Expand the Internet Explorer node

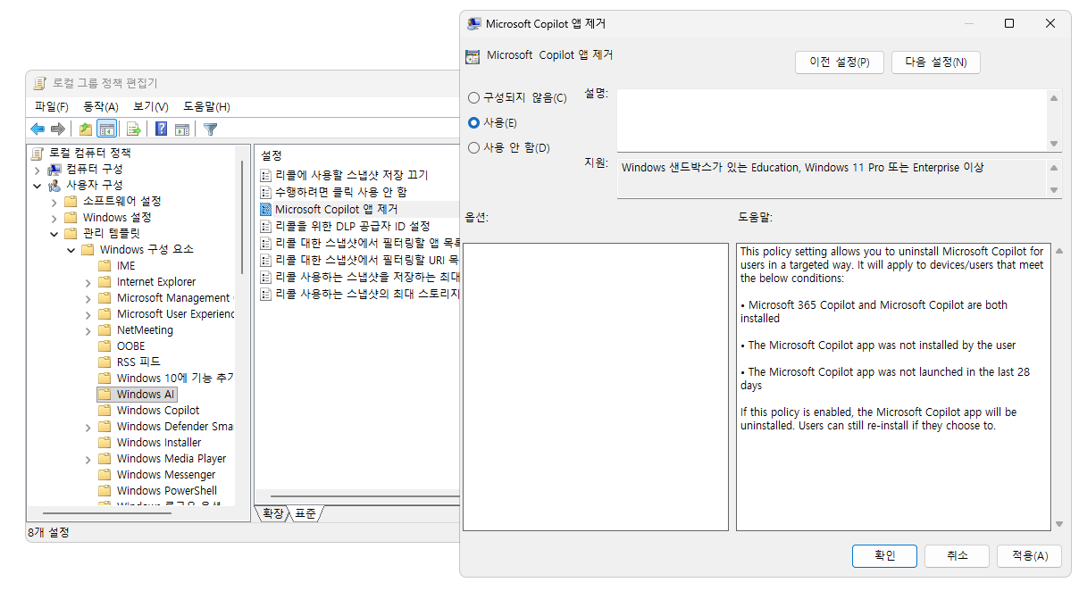[x=88, y=282]
